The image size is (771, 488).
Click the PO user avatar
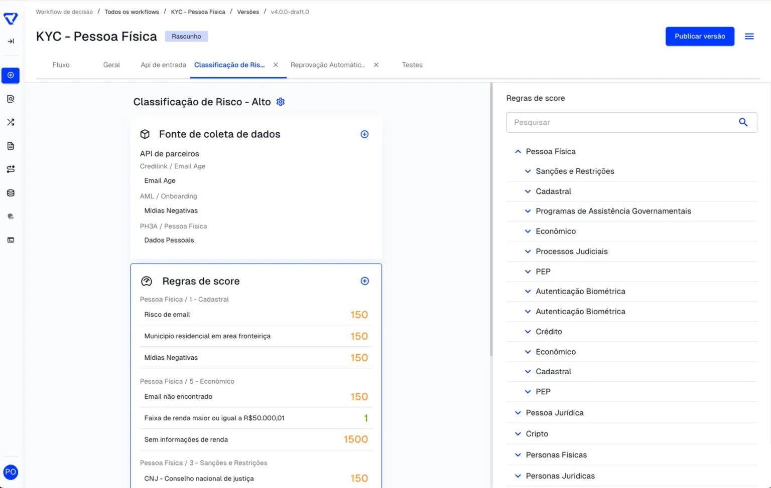pyautogui.click(x=11, y=472)
